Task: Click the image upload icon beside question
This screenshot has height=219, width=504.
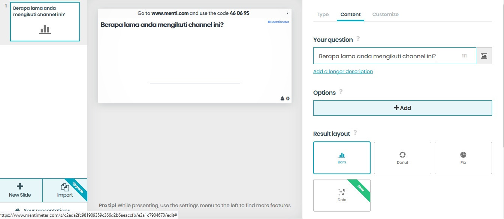Action: point(484,56)
